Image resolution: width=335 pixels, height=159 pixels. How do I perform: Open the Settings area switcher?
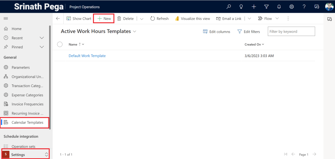pos(25,154)
